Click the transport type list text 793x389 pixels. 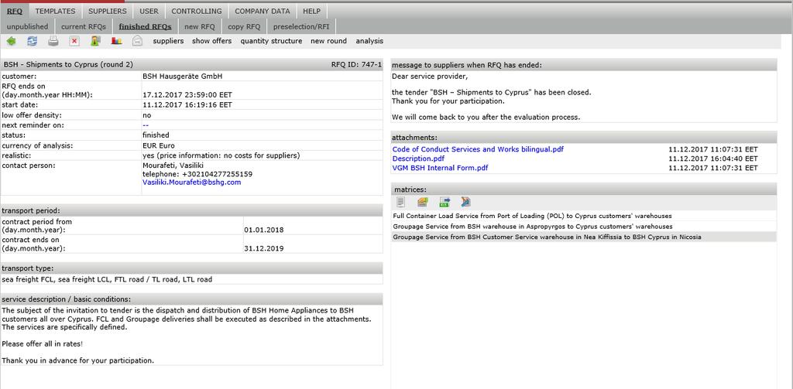pos(107,279)
